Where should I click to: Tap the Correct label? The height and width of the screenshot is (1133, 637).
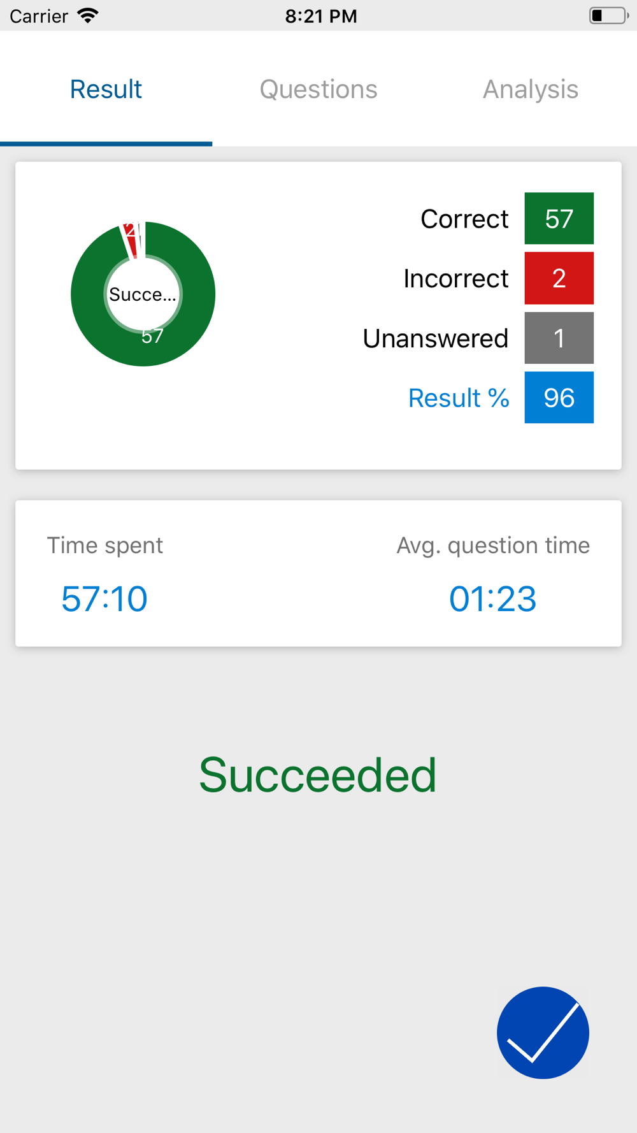[464, 219]
